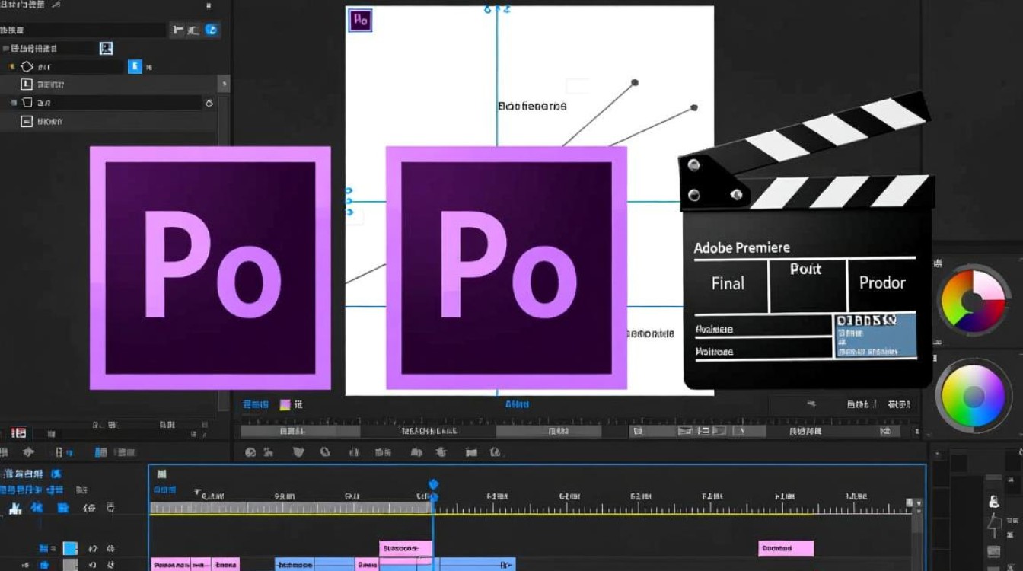1023x571 pixels.
Task: Click the blue info box on the clapperboard
Action: click(x=875, y=335)
